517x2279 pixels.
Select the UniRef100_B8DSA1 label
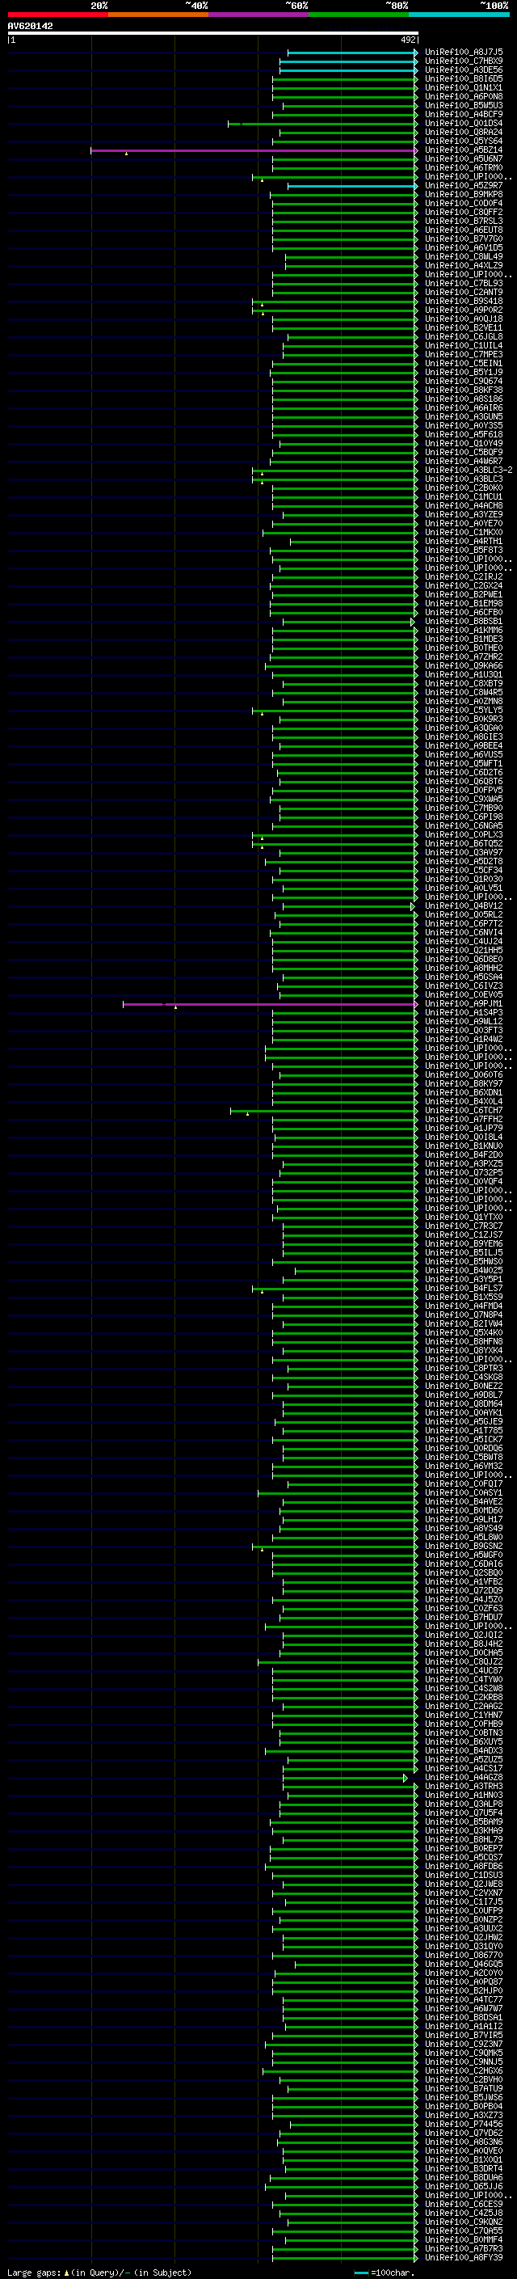(x=464, y=2018)
